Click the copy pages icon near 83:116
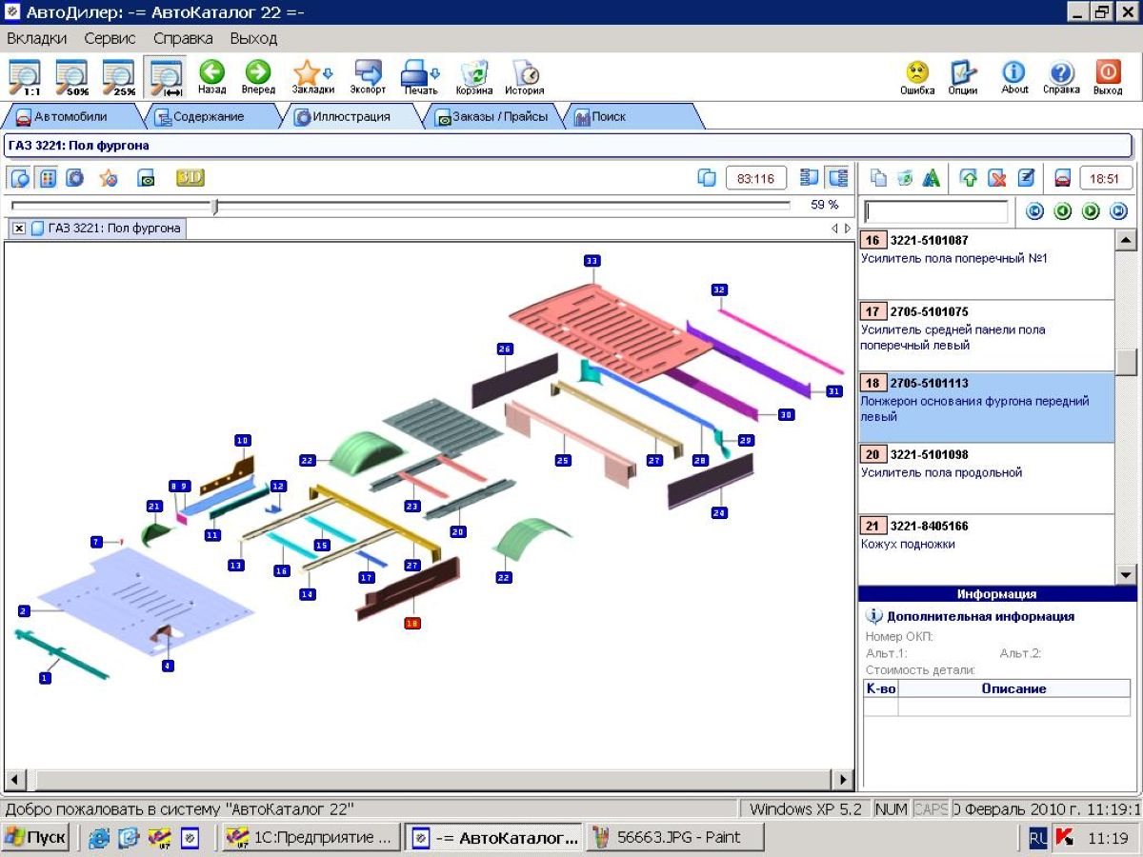This screenshot has height=857, width=1143. [x=707, y=178]
